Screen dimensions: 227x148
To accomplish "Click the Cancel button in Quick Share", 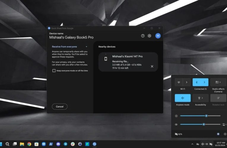I will tap(60, 107).
